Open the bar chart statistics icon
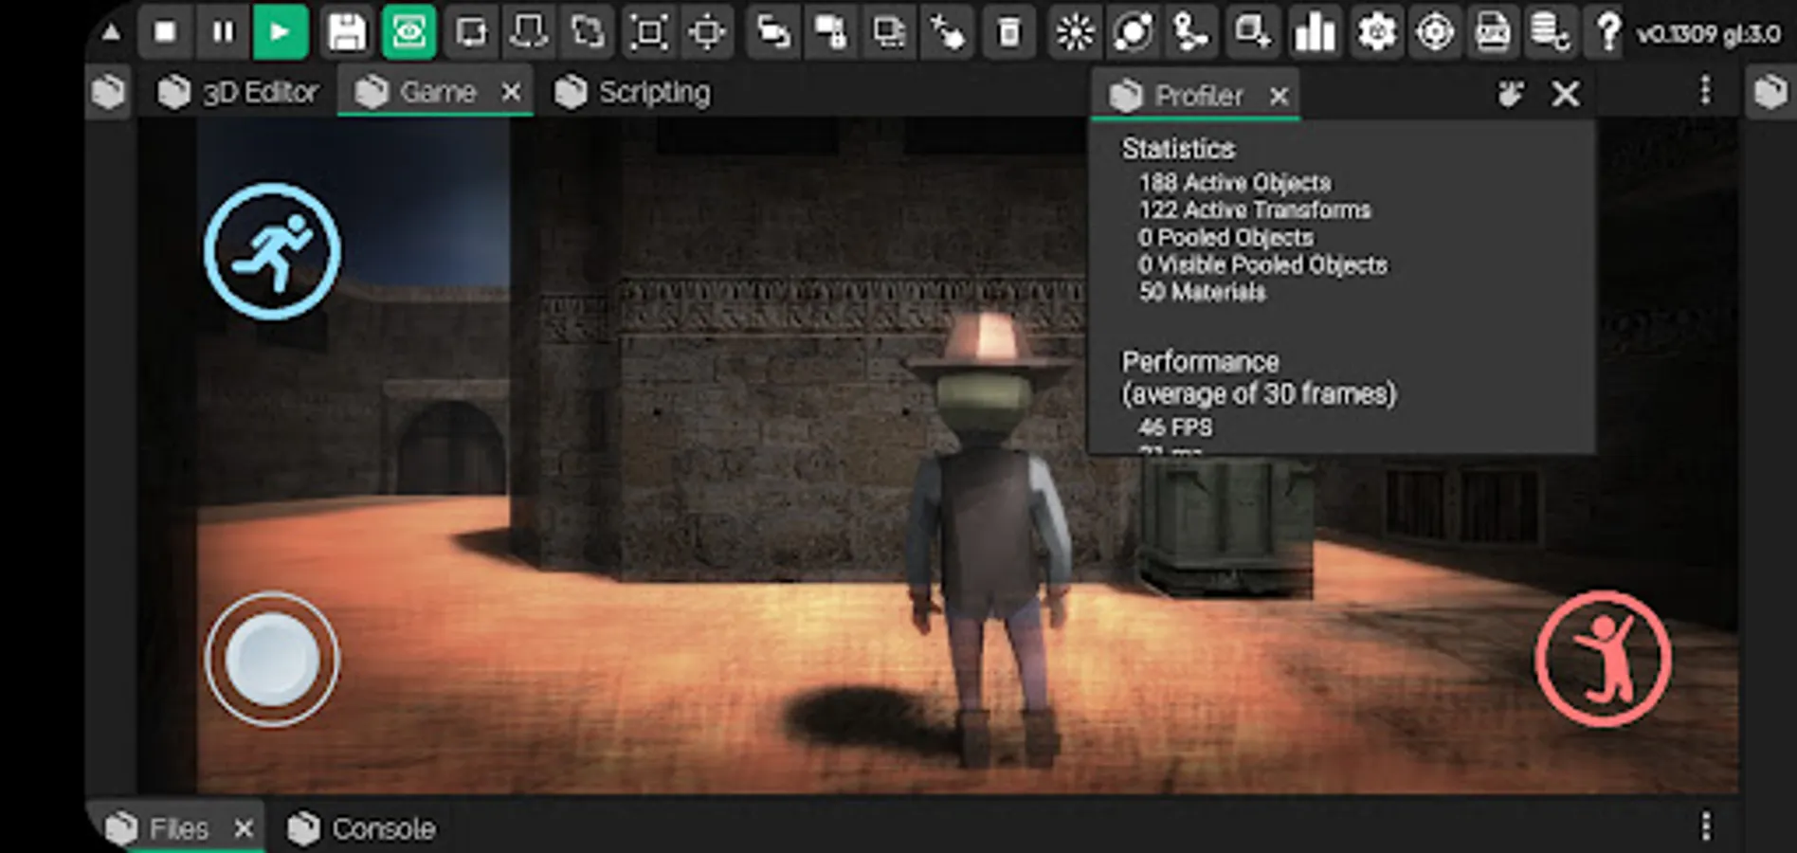Viewport: 1797px width, 853px height. (x=1315, y=32)
